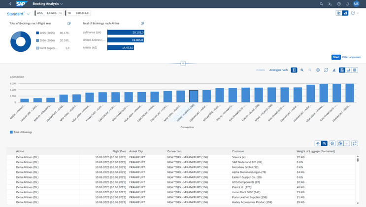Image resolution: width=366 pixels, height=207 pixels.
Task: Select the Lufthansa (LH) bar
Action: tap(125, 33)
